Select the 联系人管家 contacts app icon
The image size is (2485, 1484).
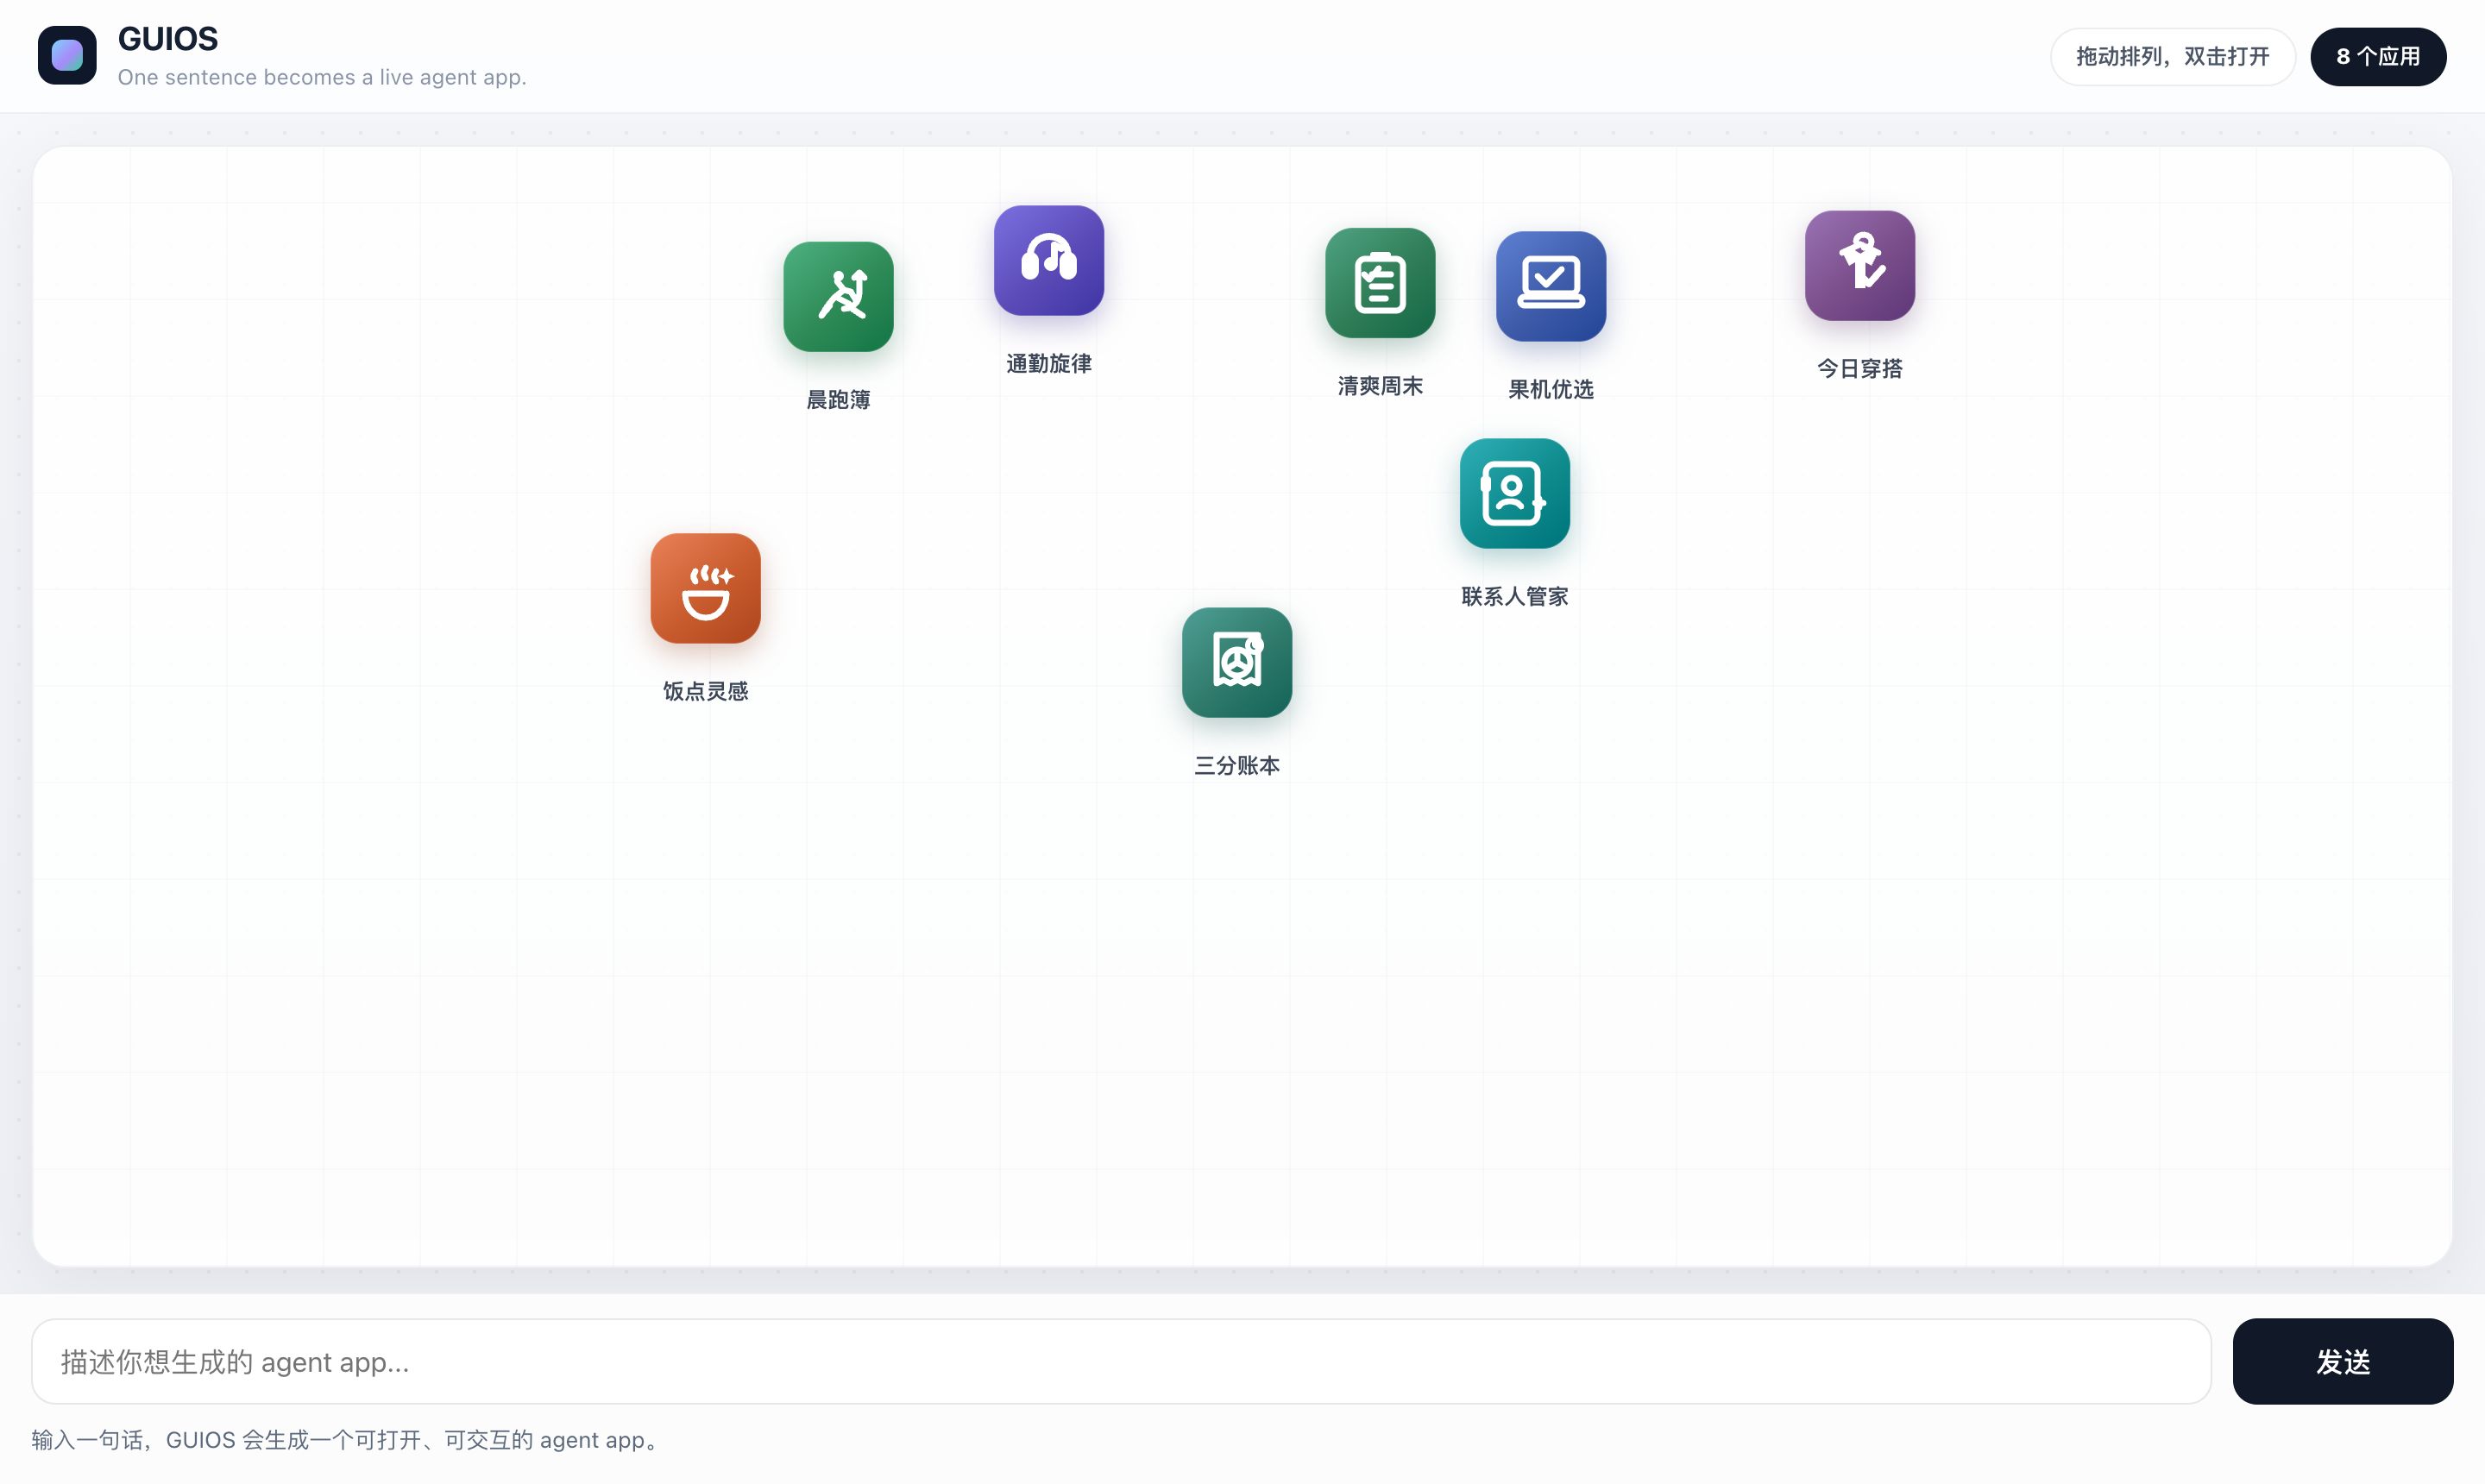(1515, 494)
